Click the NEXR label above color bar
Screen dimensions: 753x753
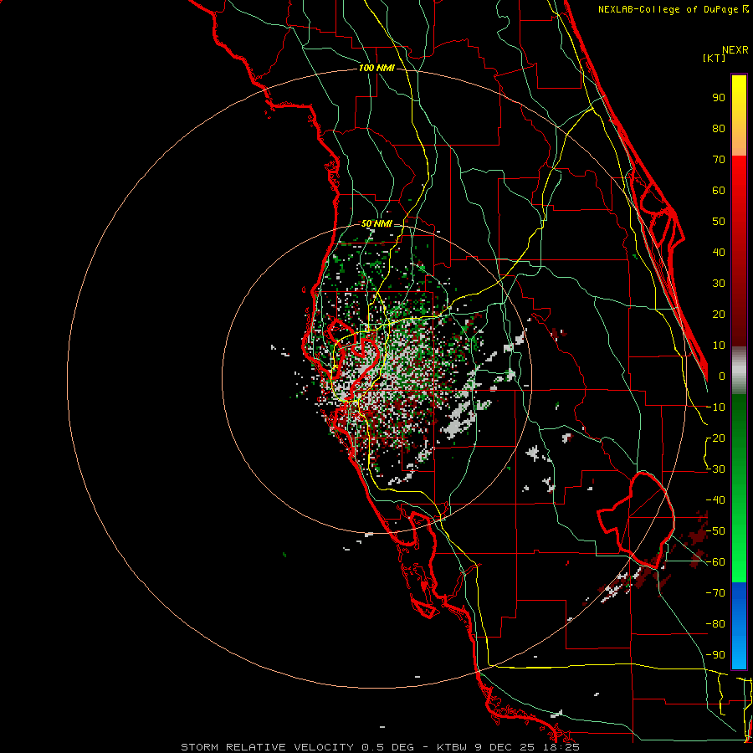click(735, 50)
